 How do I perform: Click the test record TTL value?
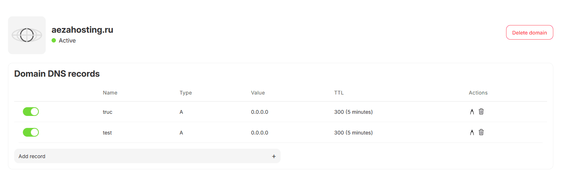coord(353,133)
